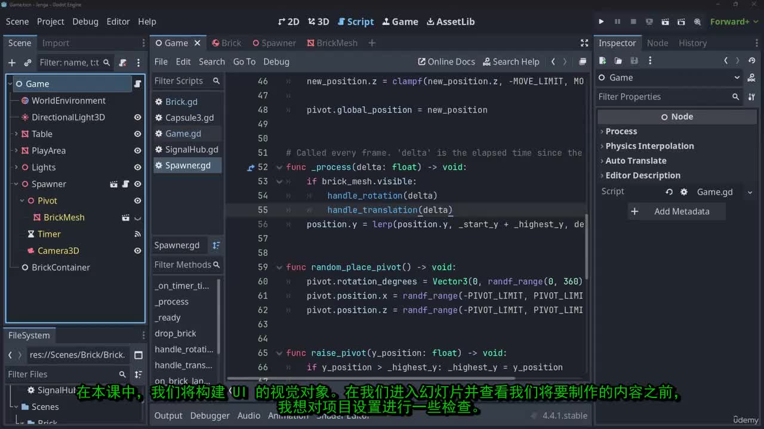Hide the Lights node
The width and height of the screenshot is (764, 429).
pos(137,167)
